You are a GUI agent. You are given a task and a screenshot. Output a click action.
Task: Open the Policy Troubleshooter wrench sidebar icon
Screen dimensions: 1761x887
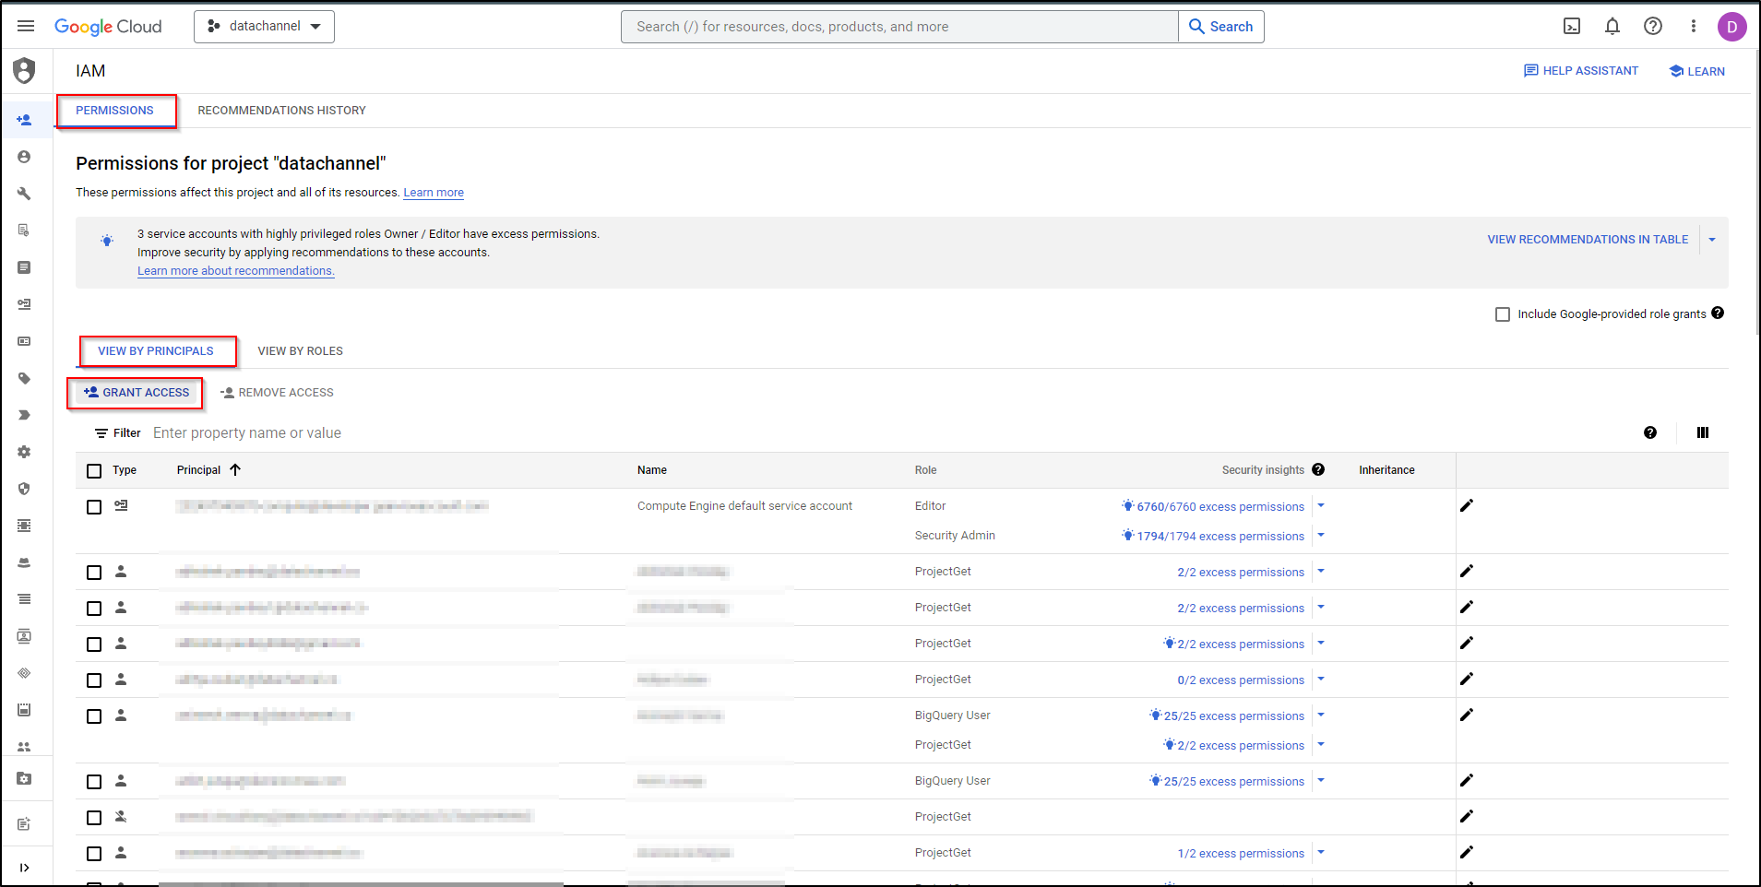pyautogui.click(x=24, y=194)
